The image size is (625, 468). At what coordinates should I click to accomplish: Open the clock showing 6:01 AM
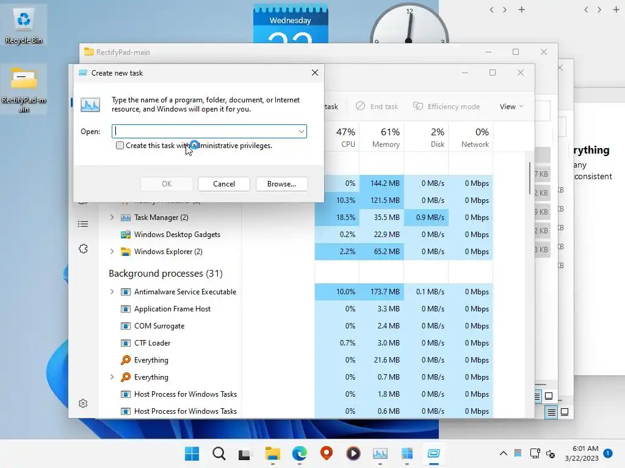tap(582, 453)
